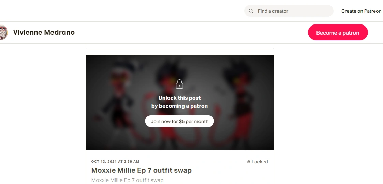
Task: Click Vivienne Medrano's profile avatar
Action: 4,32
